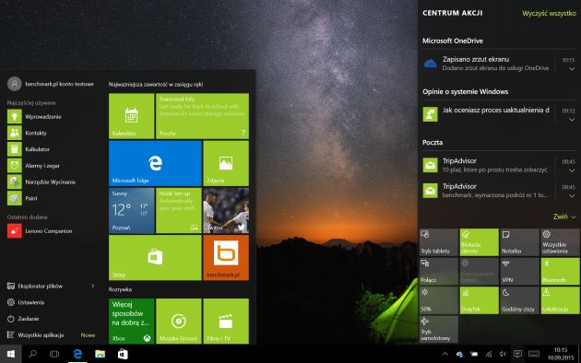Change the 50% brightness quick action
Viewport: 581px width, 363px height.
(439, 300)
